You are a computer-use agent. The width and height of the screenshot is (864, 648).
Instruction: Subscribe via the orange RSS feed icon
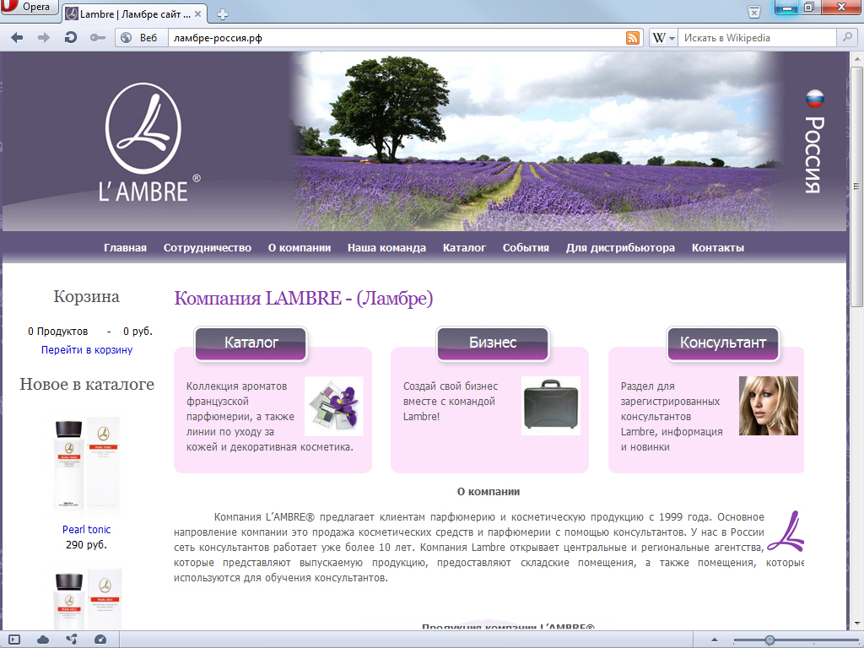633,38
